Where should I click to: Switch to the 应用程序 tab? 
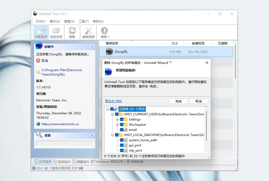tap(43, 162)
